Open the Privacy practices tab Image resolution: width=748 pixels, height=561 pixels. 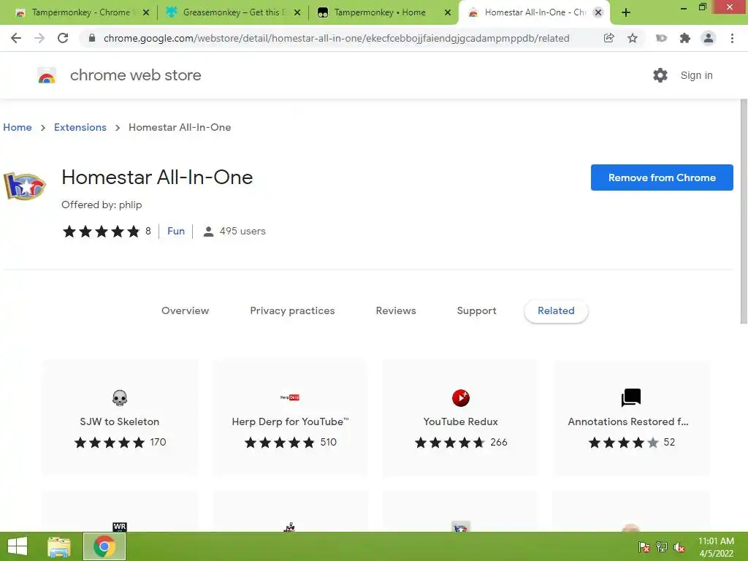(x=292, y=310)
